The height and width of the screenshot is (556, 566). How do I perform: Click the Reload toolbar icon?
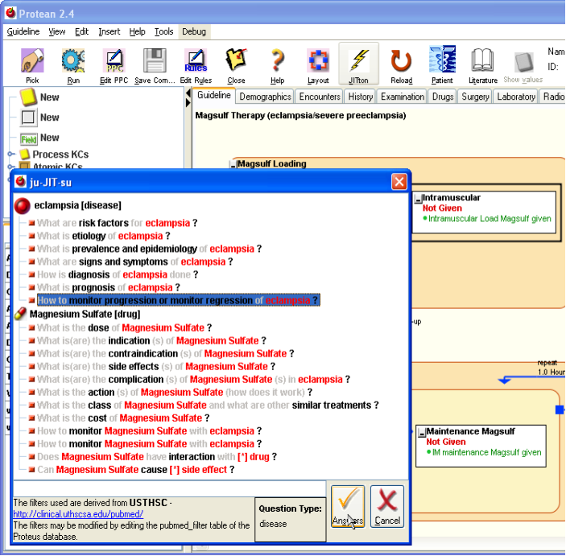(x=401, y=63)
